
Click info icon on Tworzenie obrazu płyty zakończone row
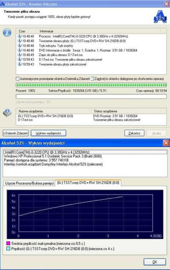pos(20,64)
